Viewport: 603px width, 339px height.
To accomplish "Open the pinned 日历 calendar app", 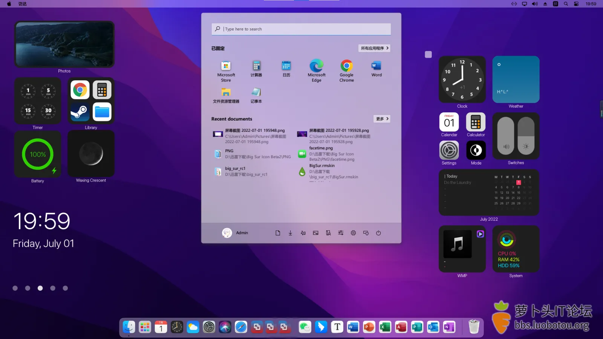I will pos(286,69).
